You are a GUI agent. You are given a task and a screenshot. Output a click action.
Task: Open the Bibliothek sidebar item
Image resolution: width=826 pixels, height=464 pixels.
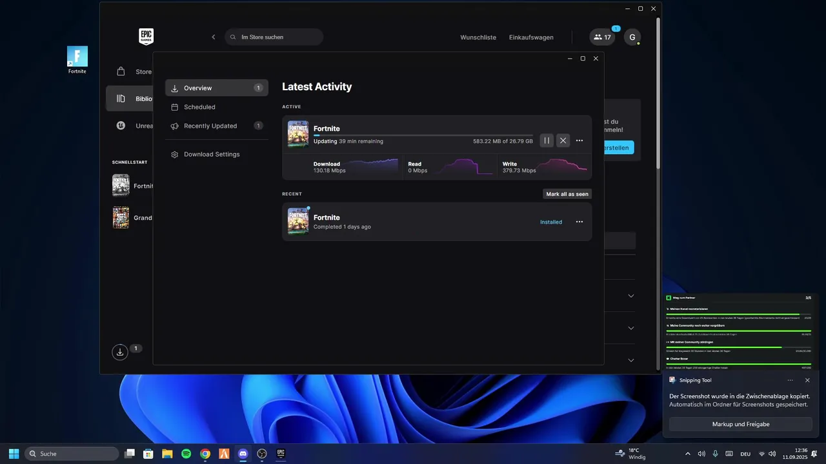pyautogui.click(x=130, y=99)
